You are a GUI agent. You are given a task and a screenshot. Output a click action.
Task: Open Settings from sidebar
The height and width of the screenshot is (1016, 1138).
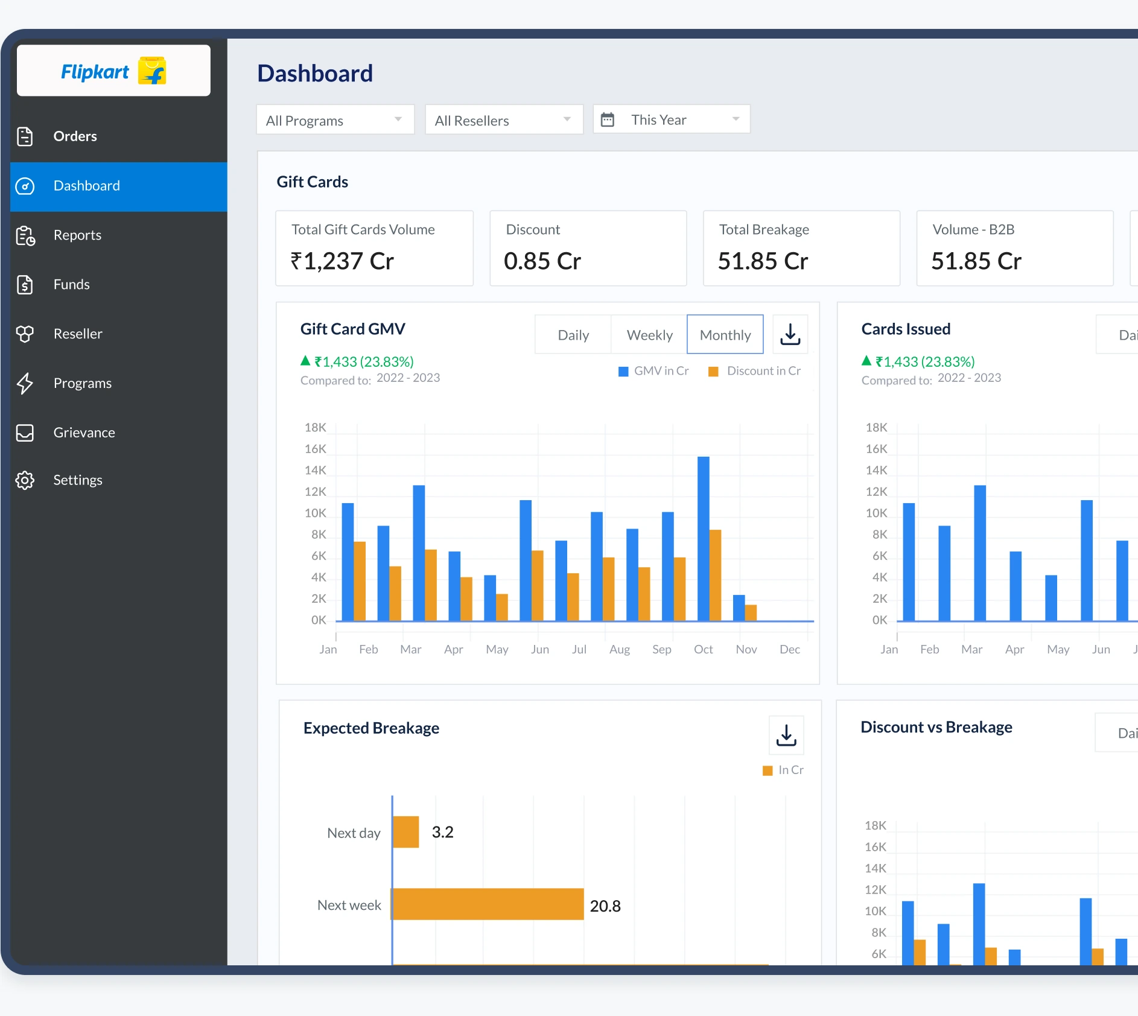coord(119,480)
